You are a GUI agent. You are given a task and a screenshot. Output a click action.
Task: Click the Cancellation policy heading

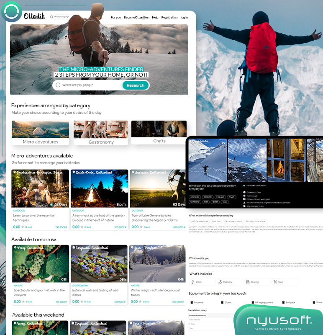(x=197, y=310)
